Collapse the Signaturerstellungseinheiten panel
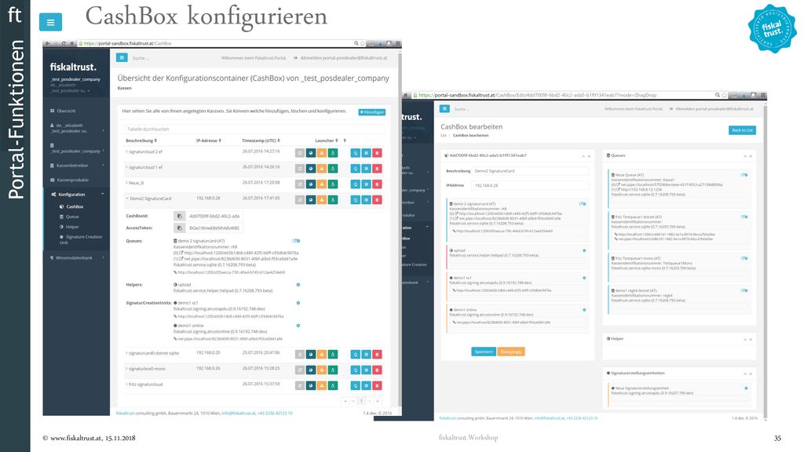Viewport: 804px width, 452px height. [745, 374]
